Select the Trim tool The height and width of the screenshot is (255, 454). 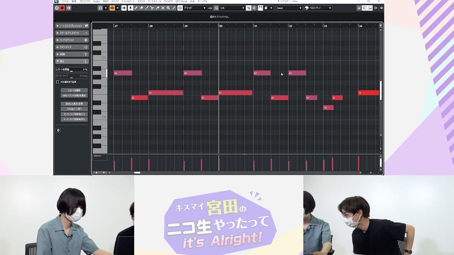click(x=147, y=8)
